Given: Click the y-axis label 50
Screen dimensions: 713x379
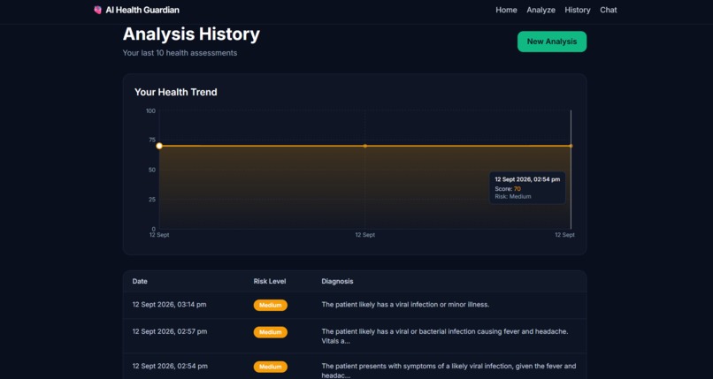Looking at the screenshot, I should pos(152,170).
